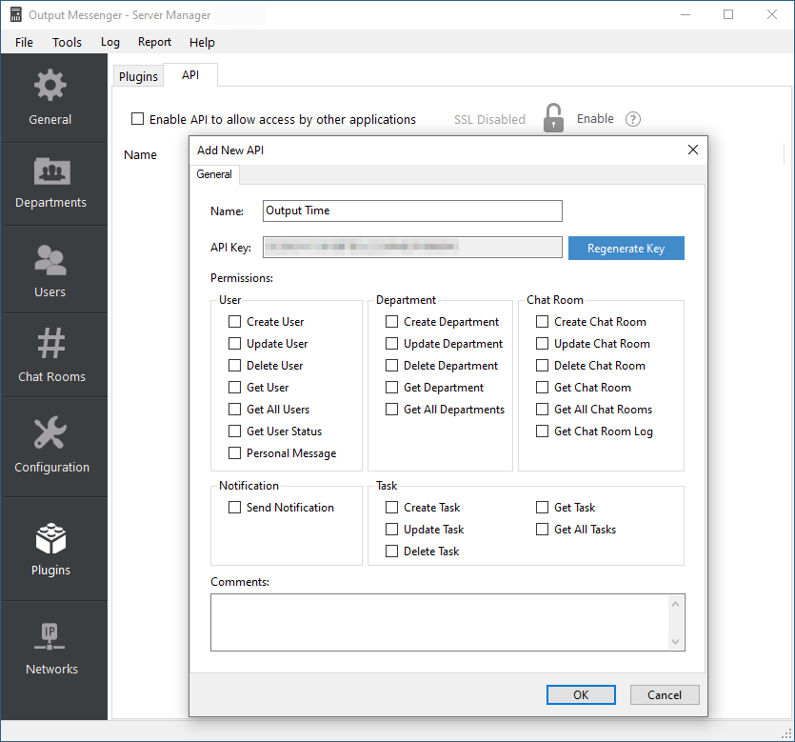Check the Delete Chat Room permission

[x=542, y=365]
